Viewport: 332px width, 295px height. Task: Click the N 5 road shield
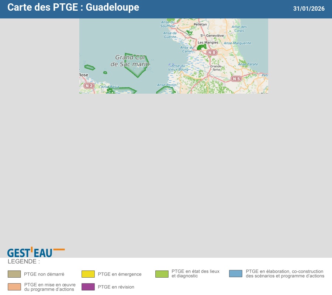[236, 79]
